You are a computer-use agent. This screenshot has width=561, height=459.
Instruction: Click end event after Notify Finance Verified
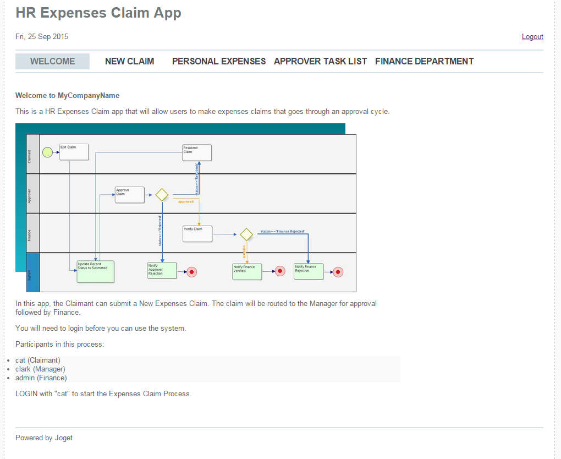pyautogui.click(x=279, y=271)
